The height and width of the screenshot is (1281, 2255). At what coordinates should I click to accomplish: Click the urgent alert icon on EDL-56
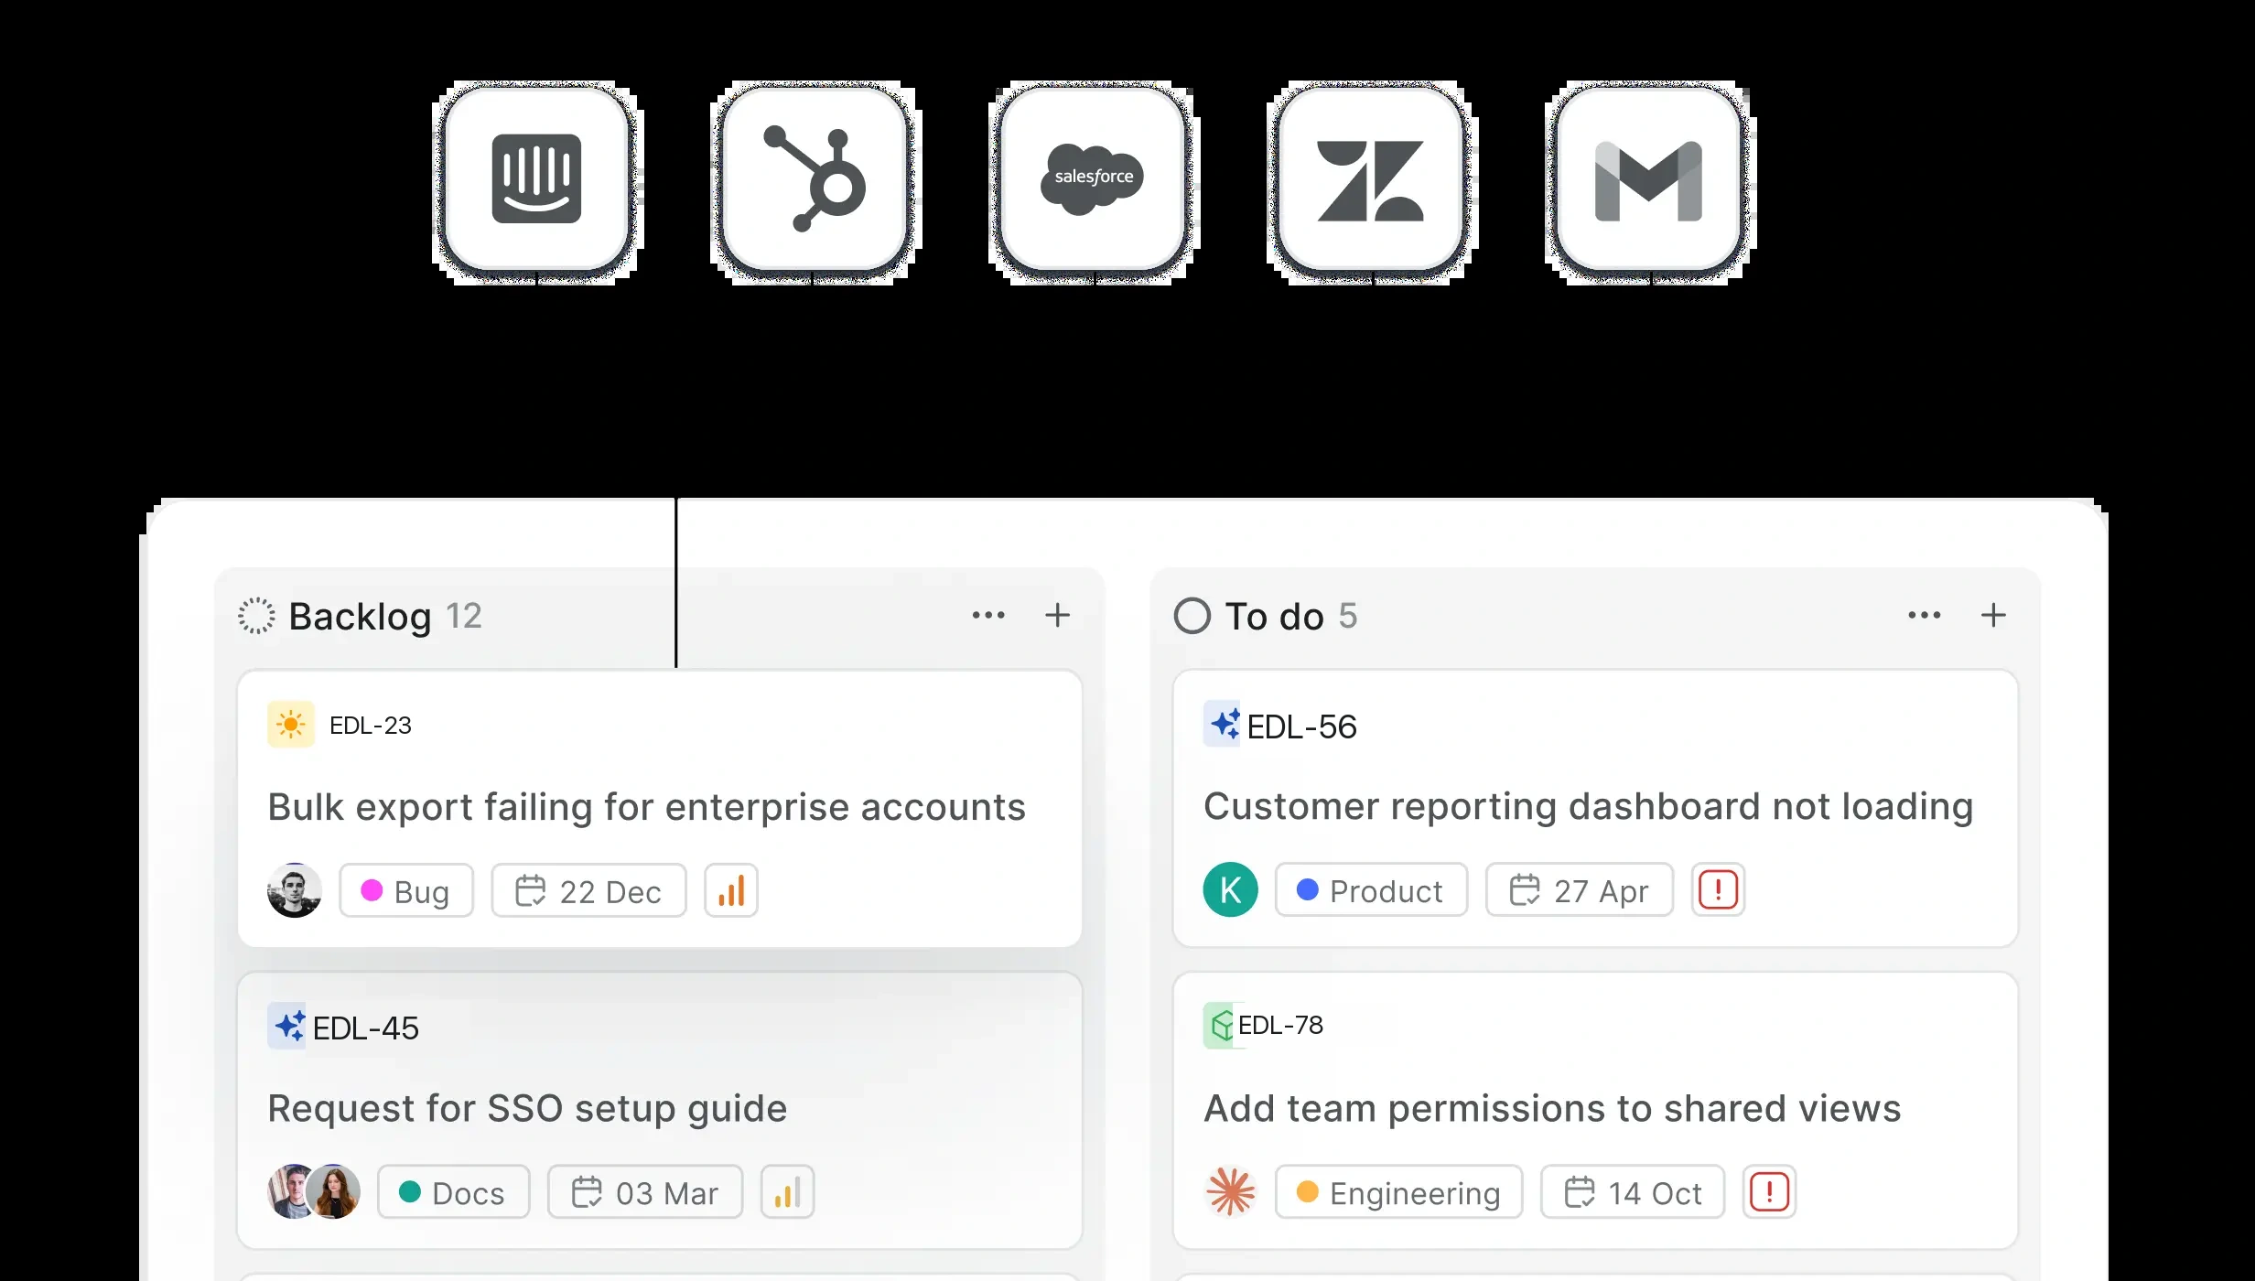1718,889
